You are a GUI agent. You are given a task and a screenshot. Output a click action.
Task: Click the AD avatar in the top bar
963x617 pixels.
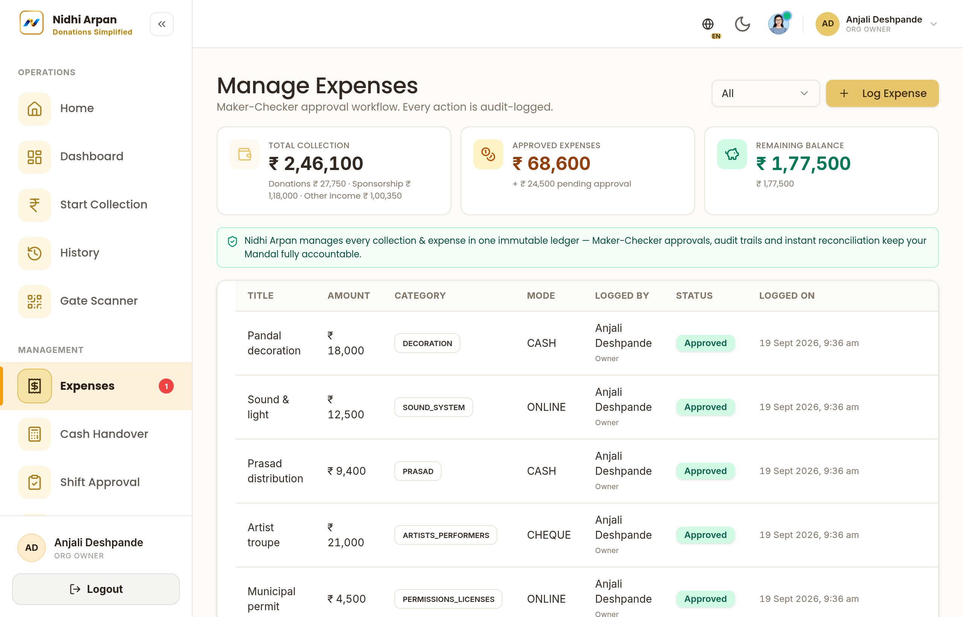(x=828, y=24)
